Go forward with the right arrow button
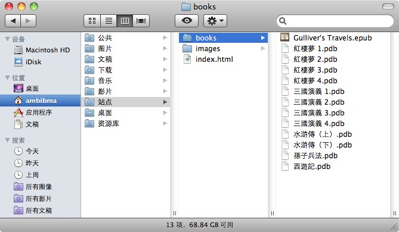Screen dimensions: 399x232 tap(28, 21)
